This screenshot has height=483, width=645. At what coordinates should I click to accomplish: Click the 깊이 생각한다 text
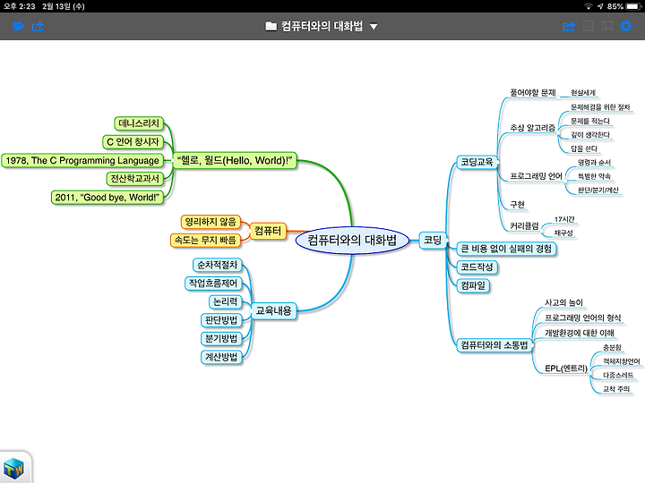pos(590,135)
